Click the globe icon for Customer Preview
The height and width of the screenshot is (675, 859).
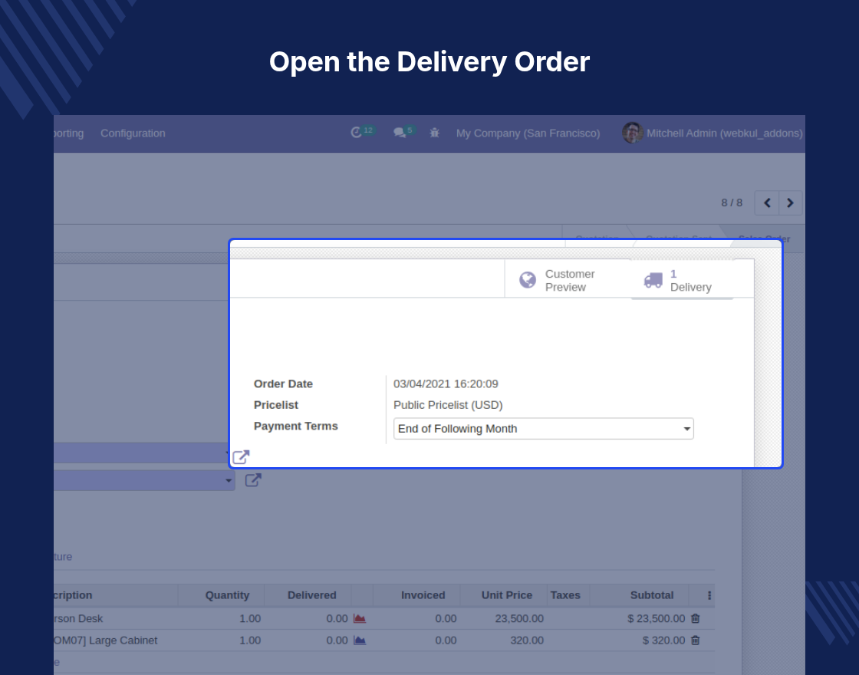coord(528,280)
